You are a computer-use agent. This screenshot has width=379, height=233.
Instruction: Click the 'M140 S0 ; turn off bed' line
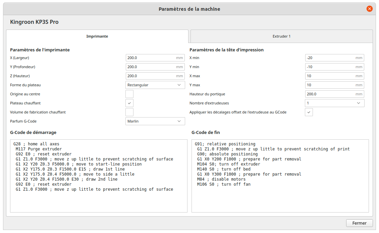224,169
